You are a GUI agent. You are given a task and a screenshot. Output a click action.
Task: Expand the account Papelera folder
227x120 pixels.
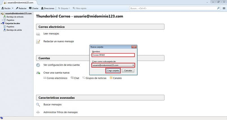pos(2,20)
